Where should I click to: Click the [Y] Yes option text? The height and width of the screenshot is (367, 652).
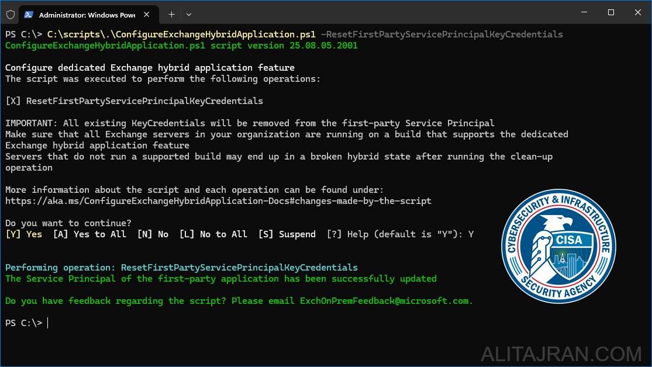tap(24, 234)
